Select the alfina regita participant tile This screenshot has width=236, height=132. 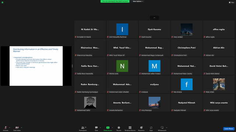tap(219, 29)
